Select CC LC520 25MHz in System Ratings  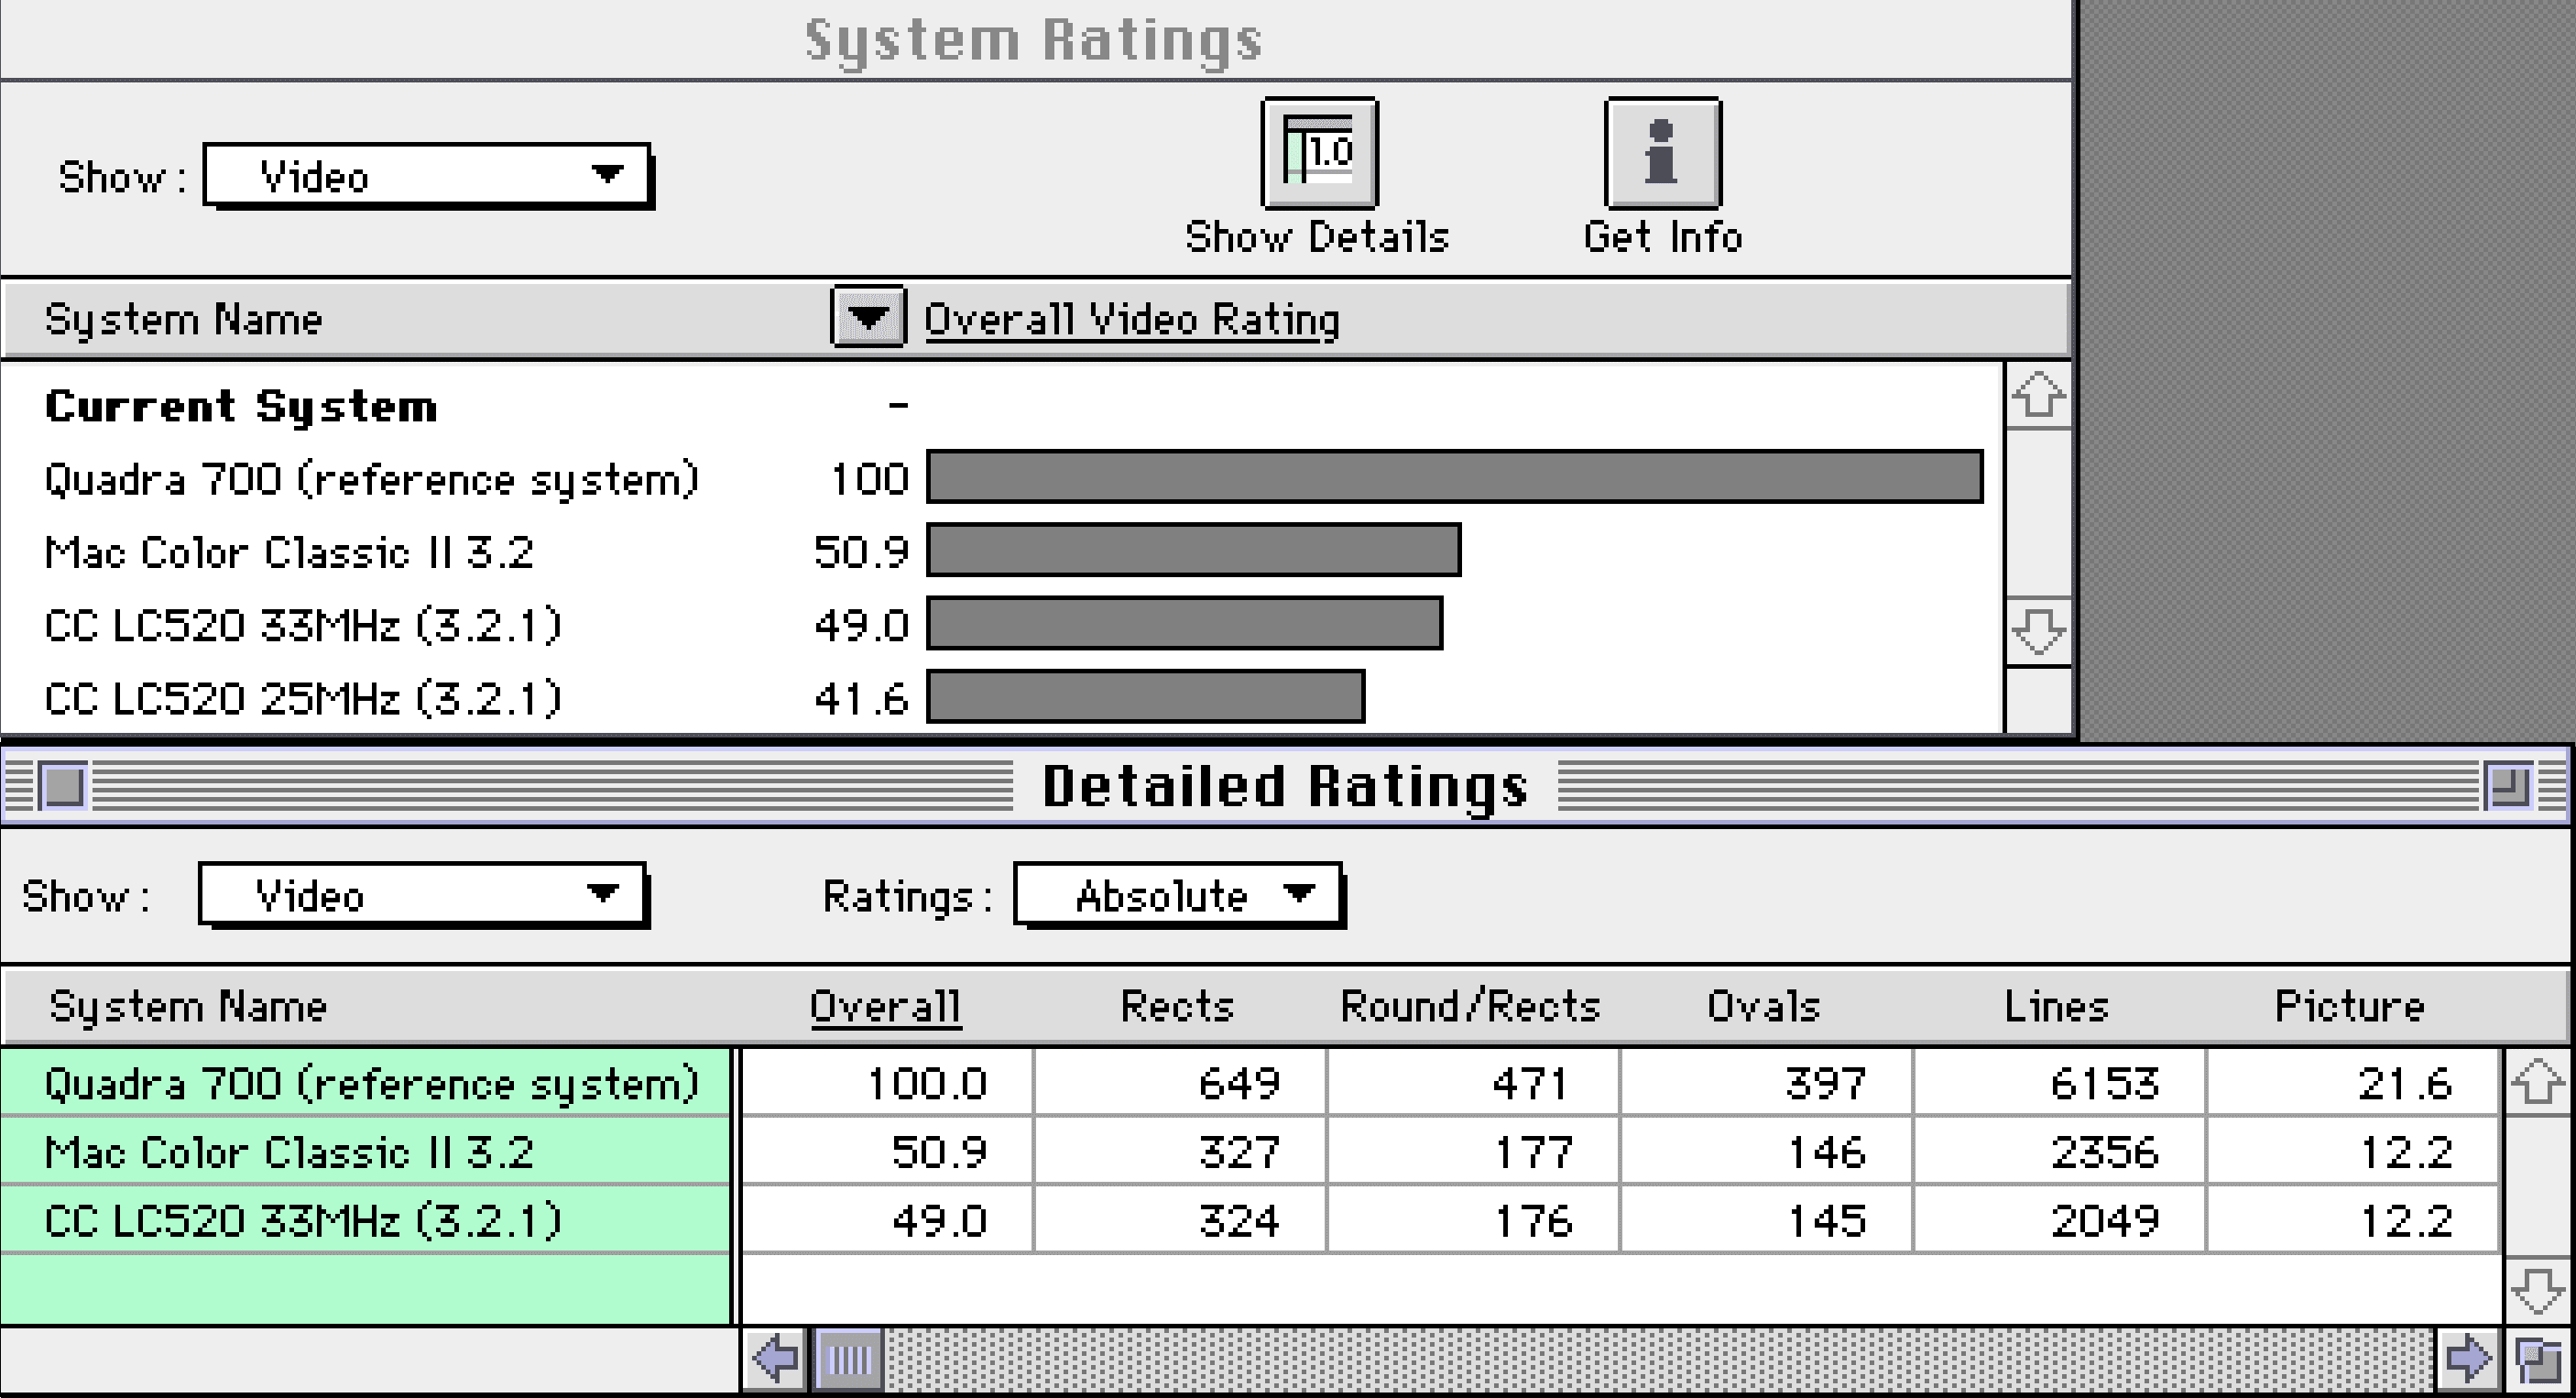(x=303, y=698)
